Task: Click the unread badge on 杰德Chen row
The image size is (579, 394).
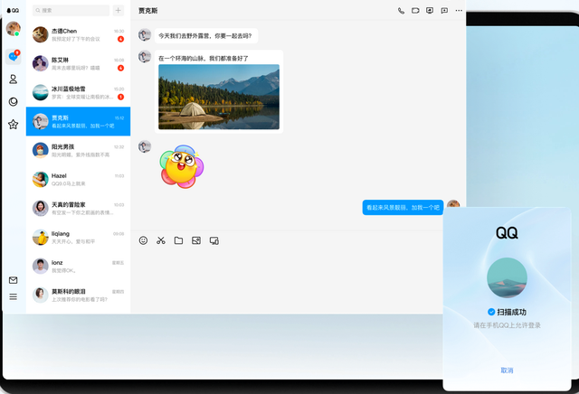Action: tap(120, 39)
